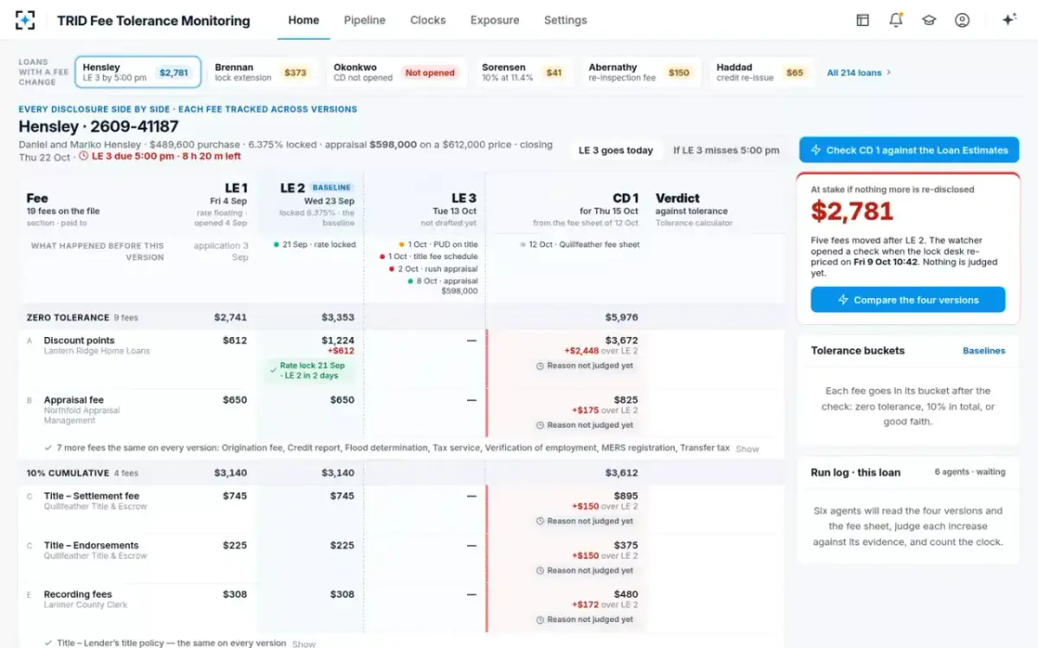This screenshot has height=648, width=1038.
Task: Click the Rate lock 21 Sep note
Action: [311, 370]
